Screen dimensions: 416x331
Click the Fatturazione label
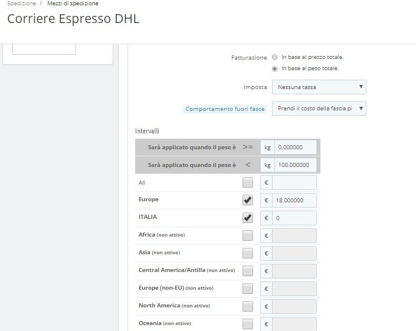249,58
